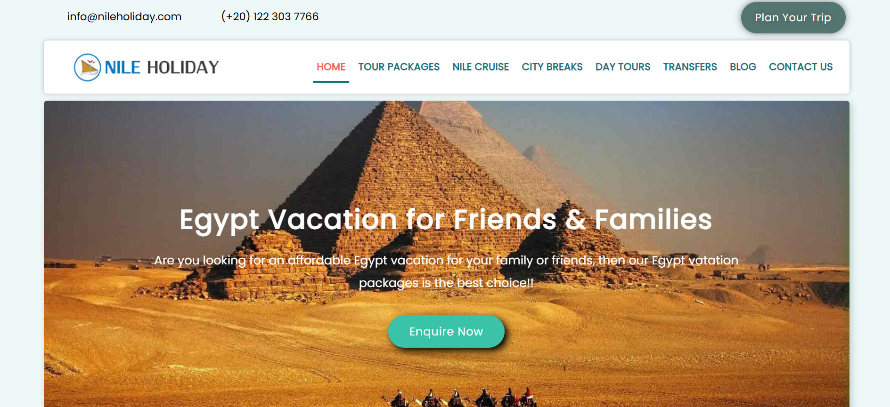Click the affordable Egypt vacation description text
890x407 pixels.
coord(446,271)
